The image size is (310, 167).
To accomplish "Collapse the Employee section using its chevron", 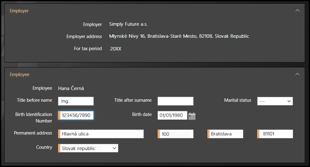I will (x=297, y=74).
